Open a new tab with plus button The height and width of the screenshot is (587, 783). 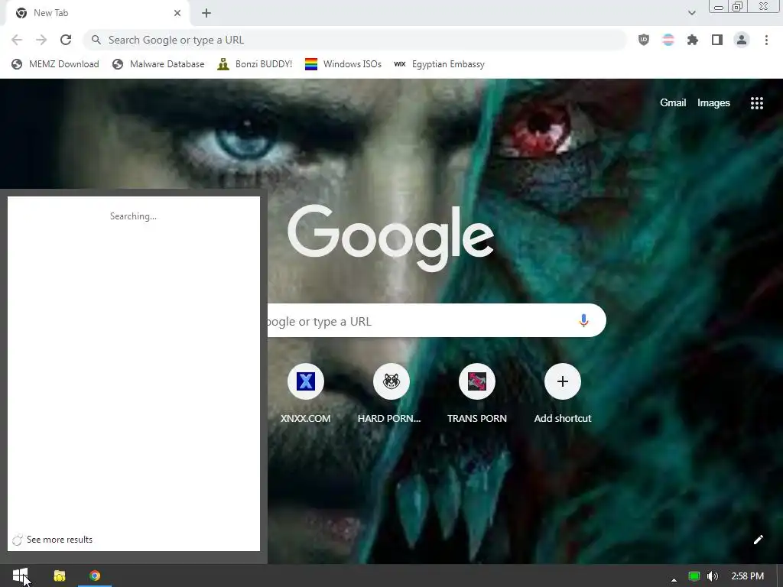click(206, 13)
